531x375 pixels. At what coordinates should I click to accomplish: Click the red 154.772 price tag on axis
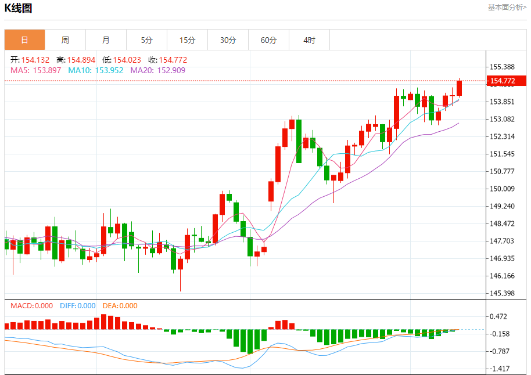tap(507, 81)
